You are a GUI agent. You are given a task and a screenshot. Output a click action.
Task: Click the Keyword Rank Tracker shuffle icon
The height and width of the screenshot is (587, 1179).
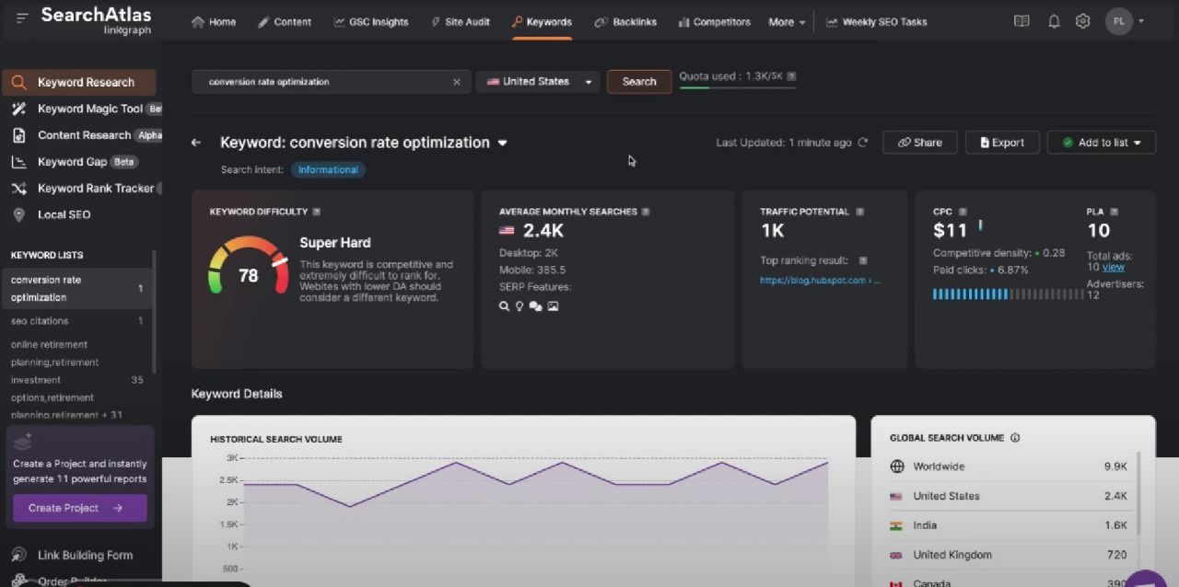(x=18, y=189)
